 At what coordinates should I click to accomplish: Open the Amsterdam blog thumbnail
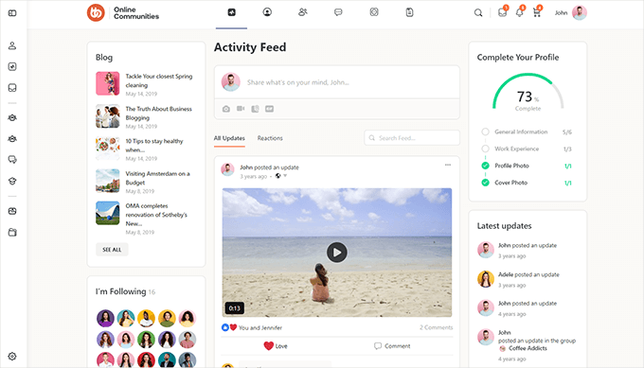(x=108, y=181)
